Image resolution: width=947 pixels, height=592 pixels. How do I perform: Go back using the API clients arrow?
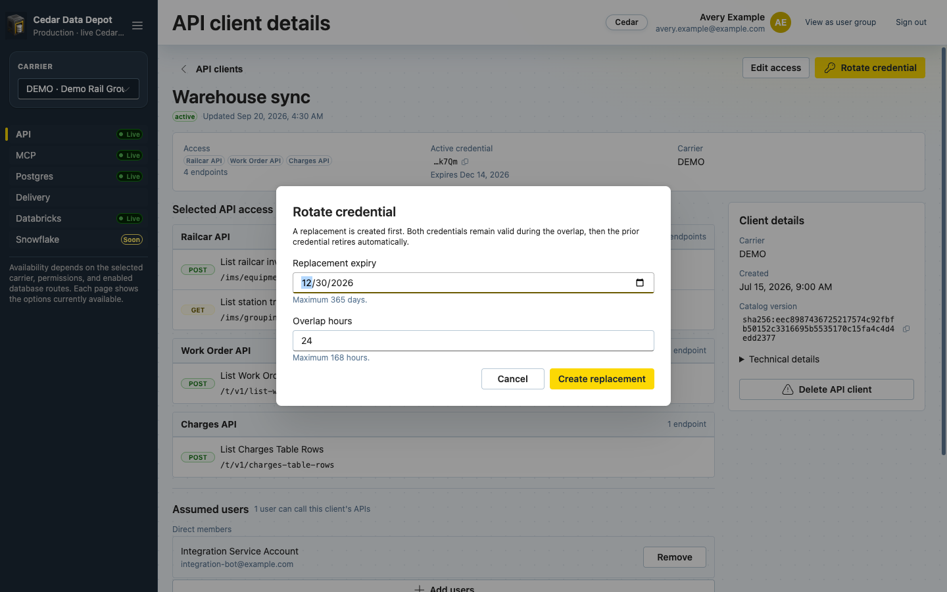(184, 69)
